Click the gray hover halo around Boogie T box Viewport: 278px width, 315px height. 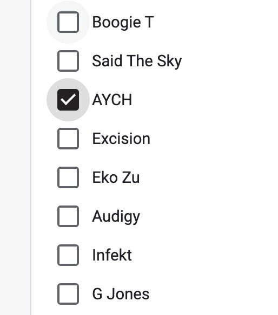click(x=68, y=22)
